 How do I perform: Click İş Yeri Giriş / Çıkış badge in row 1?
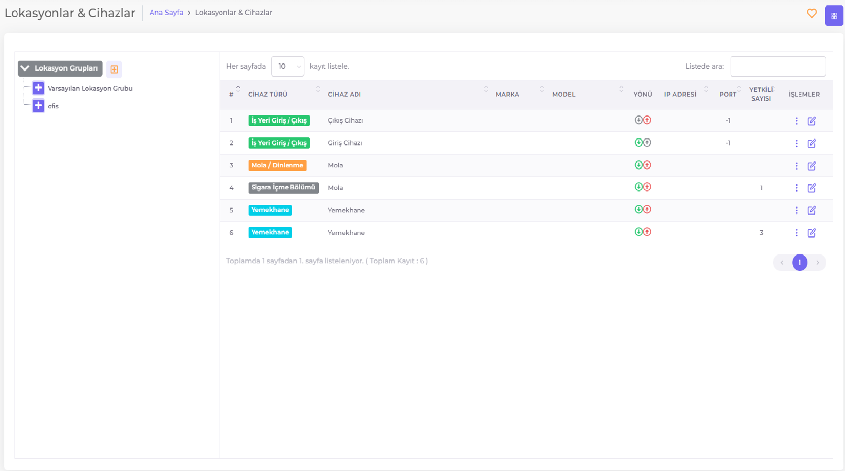(279, 121)
